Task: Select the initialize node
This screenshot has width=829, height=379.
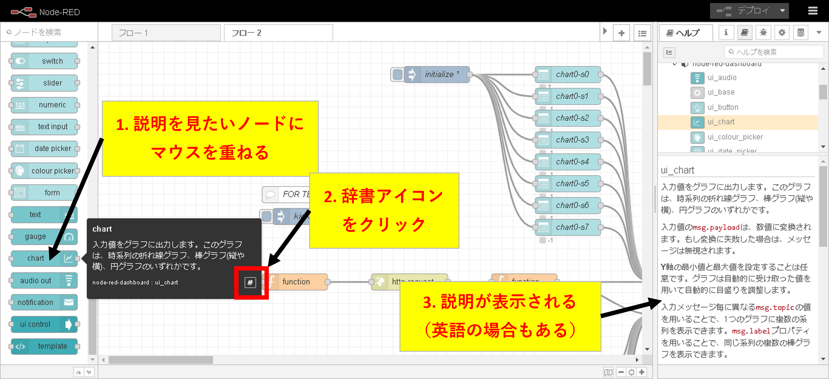Action: click(437, 75)
